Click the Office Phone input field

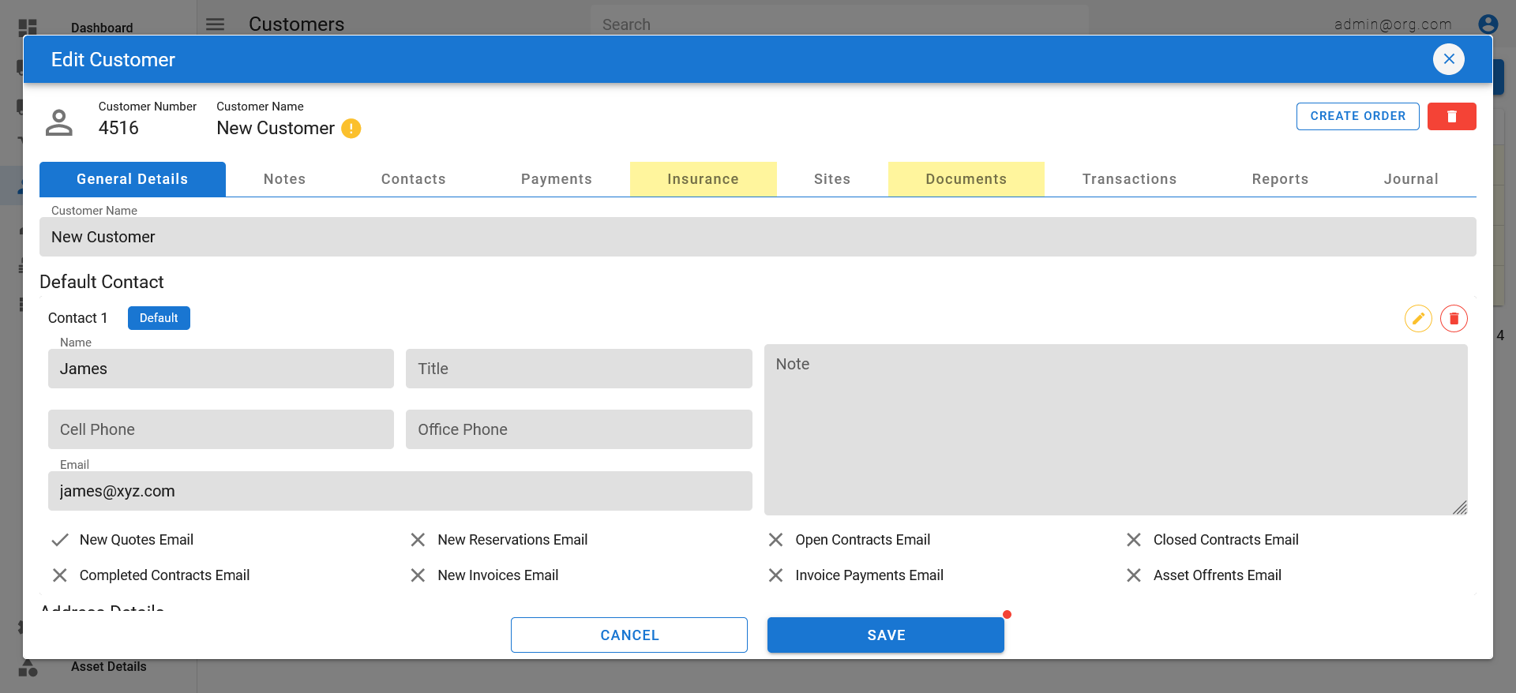578,429
